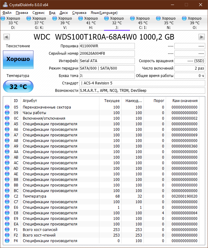Click status orb for attribute A5
208x248 pixels.
point(7,124)
